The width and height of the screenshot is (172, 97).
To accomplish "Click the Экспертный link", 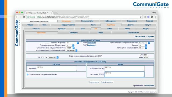I will [x=140, y=36].
